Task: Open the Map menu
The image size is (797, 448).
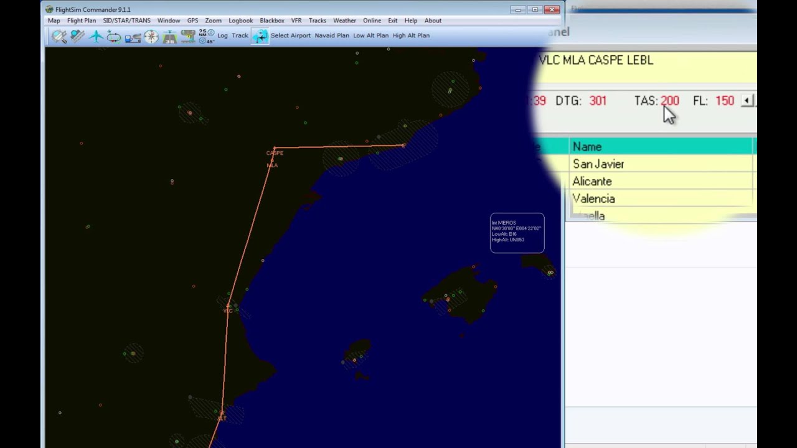Action: click(54, 21)
